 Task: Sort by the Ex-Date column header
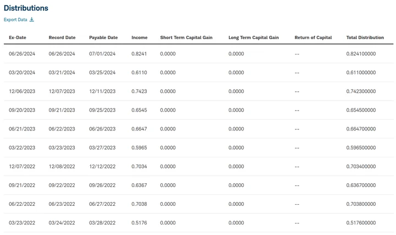coord(18,37)
